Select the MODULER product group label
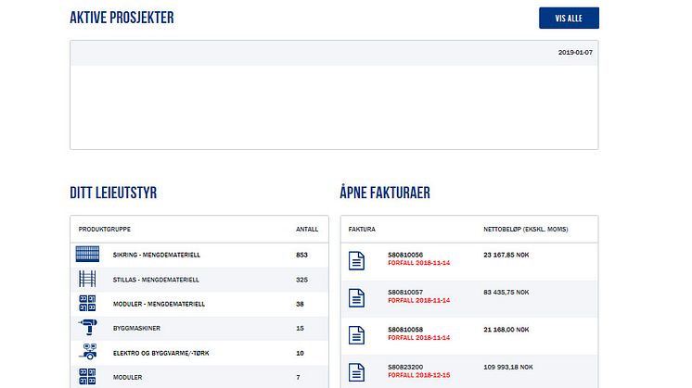692x388 pixels. coord(127,378)
